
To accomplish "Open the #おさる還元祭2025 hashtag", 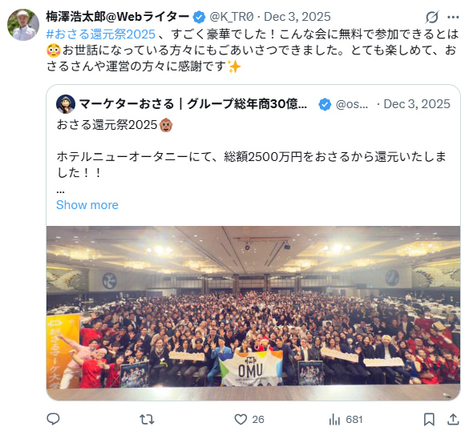I will point(101,34).
